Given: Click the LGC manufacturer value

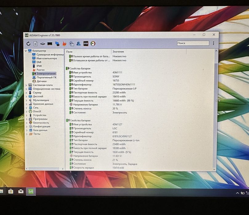Looking at the screenshot, I should (115, 128).
